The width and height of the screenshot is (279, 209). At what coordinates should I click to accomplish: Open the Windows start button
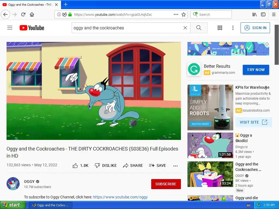coord(13,205)
